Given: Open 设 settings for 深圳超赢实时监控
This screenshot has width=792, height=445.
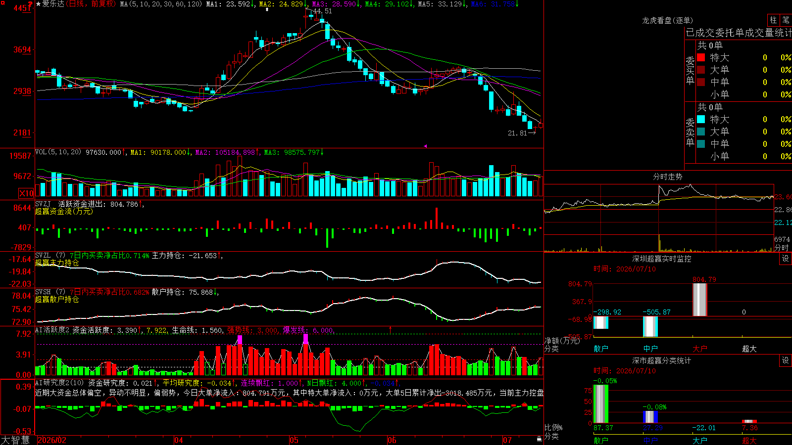Looking at the screenshot, I should (x=786, y=259).
